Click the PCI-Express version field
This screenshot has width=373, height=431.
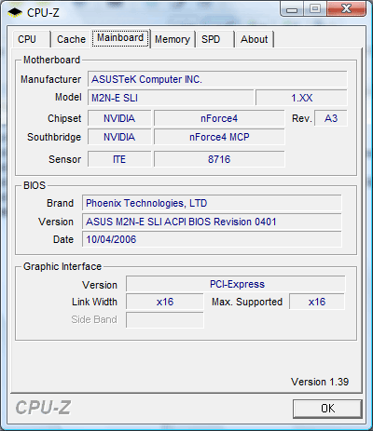point(236,284)
